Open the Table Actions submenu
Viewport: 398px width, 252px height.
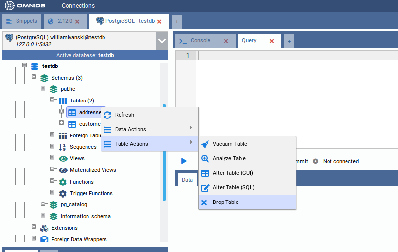point(150,144)
